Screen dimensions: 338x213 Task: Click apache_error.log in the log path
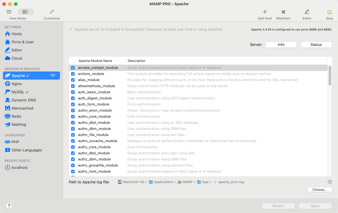229,182
